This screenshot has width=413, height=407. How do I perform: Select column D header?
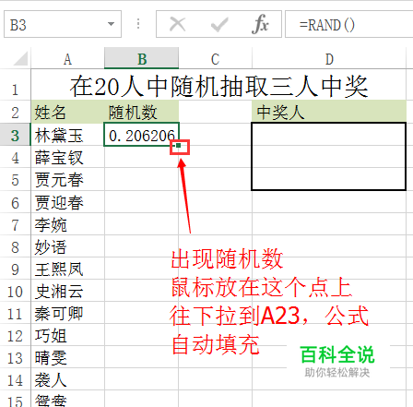(329, 59)
